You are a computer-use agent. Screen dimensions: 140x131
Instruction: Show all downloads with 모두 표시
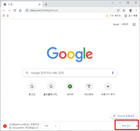(127, 126)
